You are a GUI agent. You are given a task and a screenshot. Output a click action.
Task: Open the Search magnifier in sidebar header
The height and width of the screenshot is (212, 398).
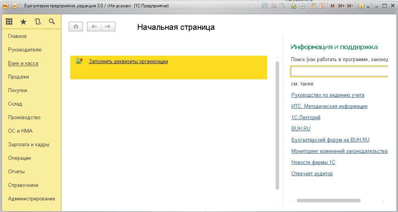pos(52,22)
